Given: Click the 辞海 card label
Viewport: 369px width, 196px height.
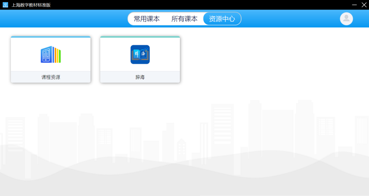Looking at the screenshot, I should pyautogui.click(x=140, y=77).
